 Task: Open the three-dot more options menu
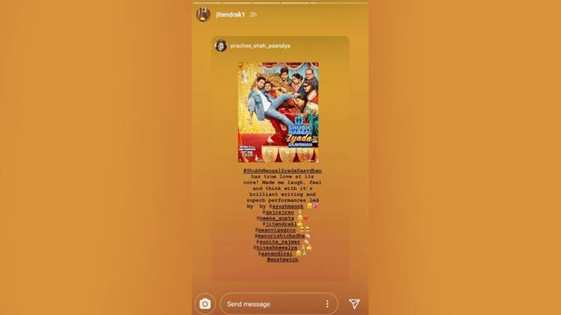click(327, 304)
